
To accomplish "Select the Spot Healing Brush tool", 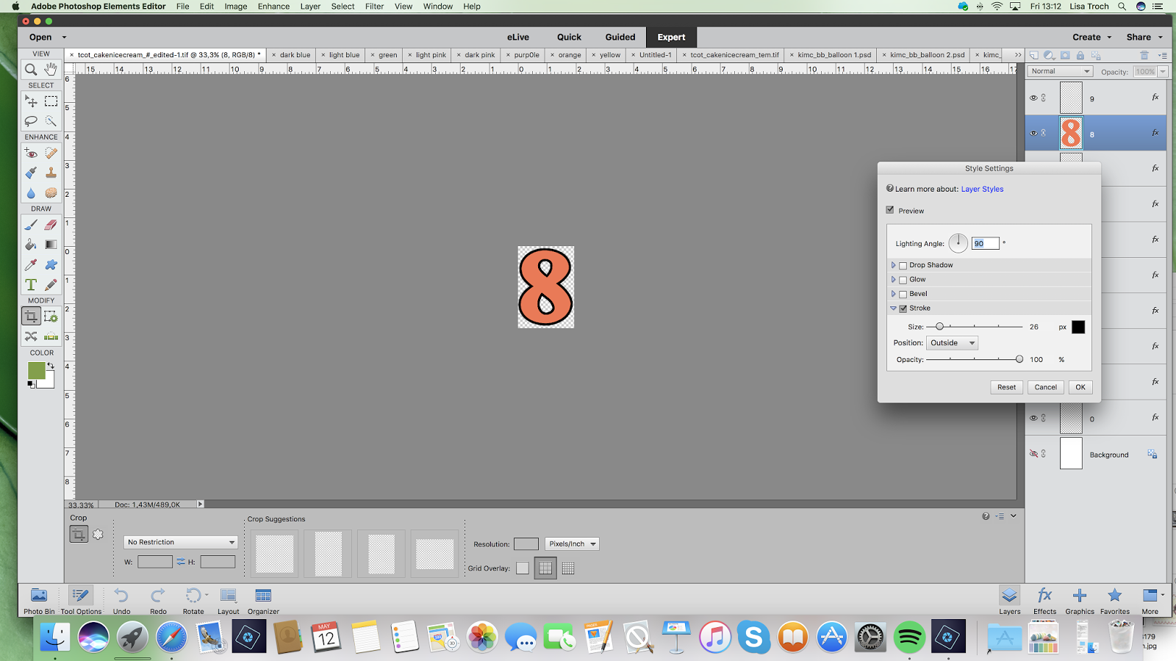I will [51, 153].
